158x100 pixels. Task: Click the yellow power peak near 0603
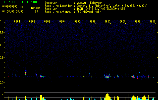[x=41, y=97]
